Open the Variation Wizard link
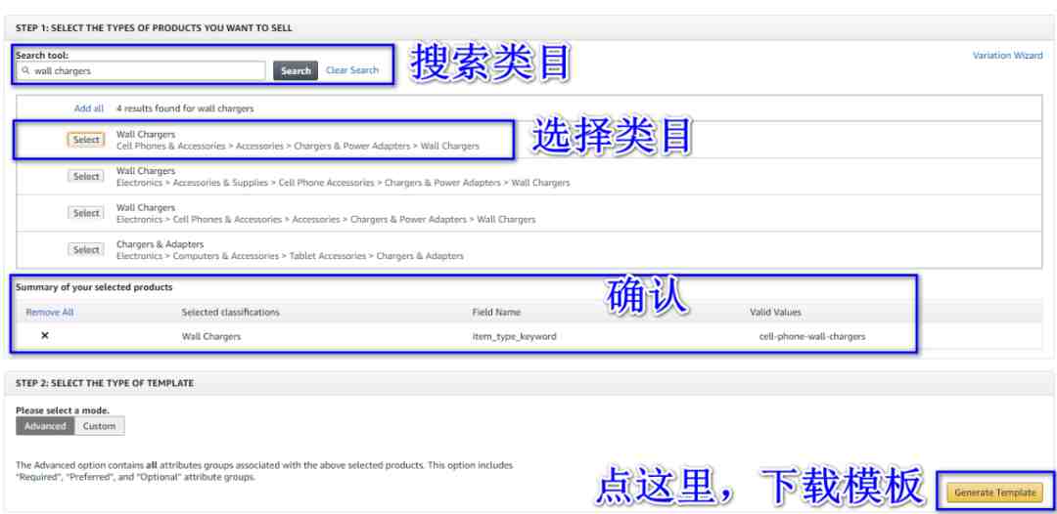 1007,55
